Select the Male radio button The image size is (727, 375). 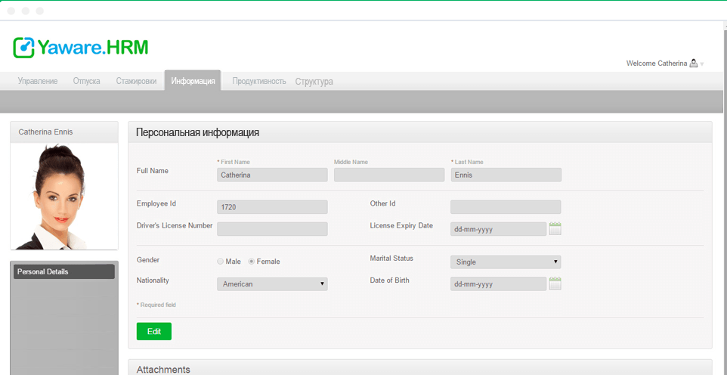(221, 262)
